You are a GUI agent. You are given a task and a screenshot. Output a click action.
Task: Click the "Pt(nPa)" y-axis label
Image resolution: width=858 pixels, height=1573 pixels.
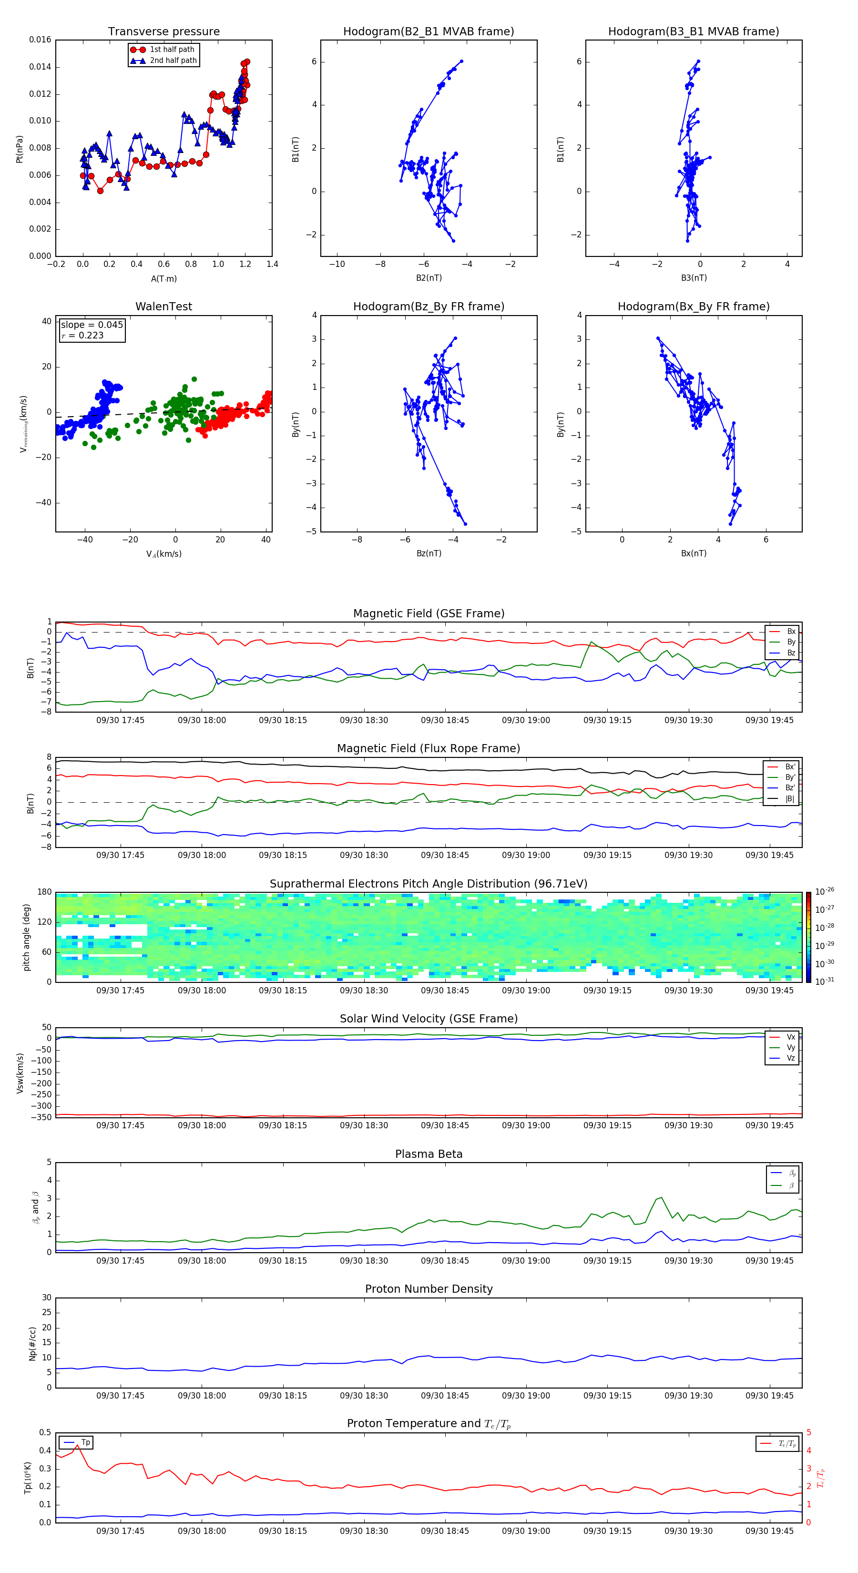tap(20, 149)
